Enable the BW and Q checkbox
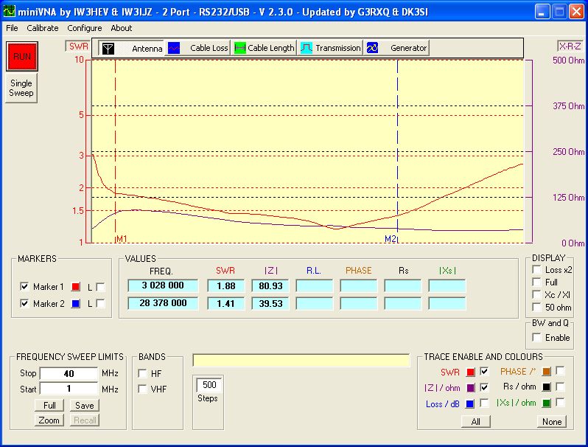This screenshot has width=588, height=447. [536, 338]
